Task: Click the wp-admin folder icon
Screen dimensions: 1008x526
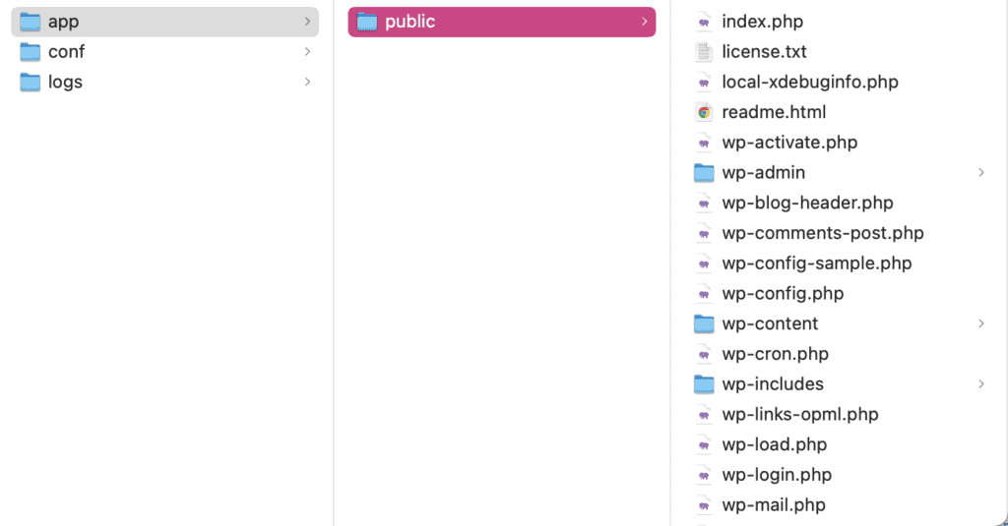Action: tap(704, 173)
